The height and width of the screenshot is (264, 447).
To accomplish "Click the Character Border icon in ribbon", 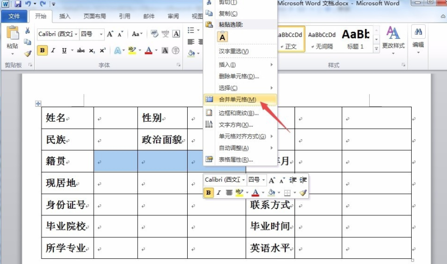I will [176, 34].
